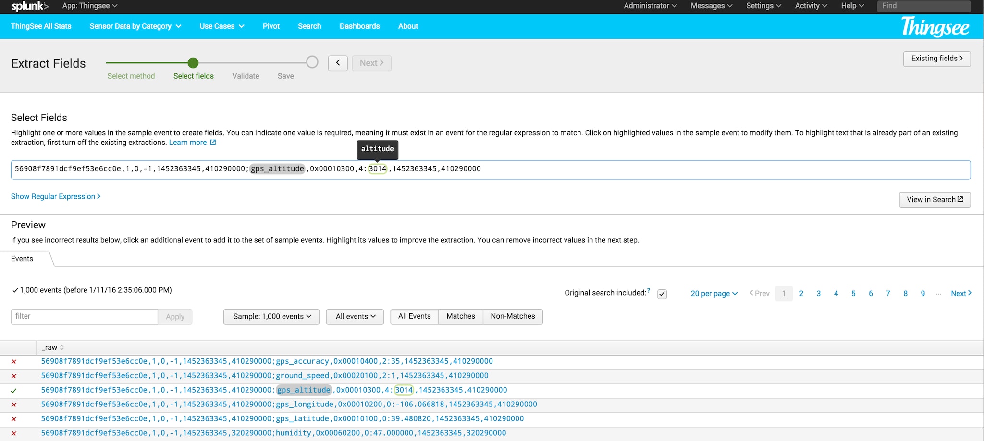984x441 pixels.
Task: Go to the Next results page
Action: (x=961, y=294)
